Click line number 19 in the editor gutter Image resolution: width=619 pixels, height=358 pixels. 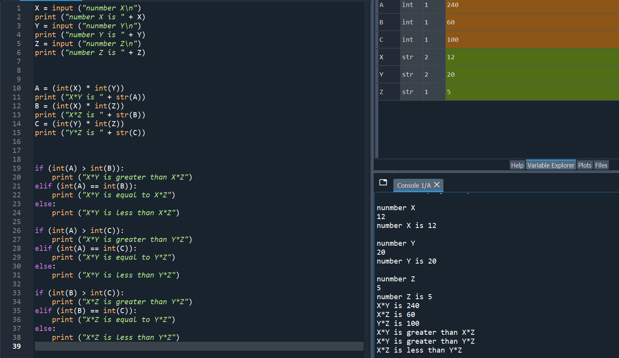(x=17, y=168)
